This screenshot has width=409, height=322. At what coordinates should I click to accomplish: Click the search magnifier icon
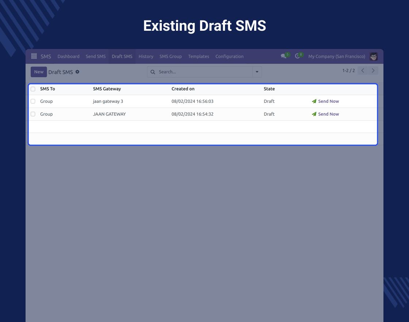[x=153, y=72]
